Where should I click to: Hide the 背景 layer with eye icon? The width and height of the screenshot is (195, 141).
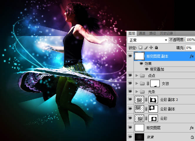click(130, 137)
